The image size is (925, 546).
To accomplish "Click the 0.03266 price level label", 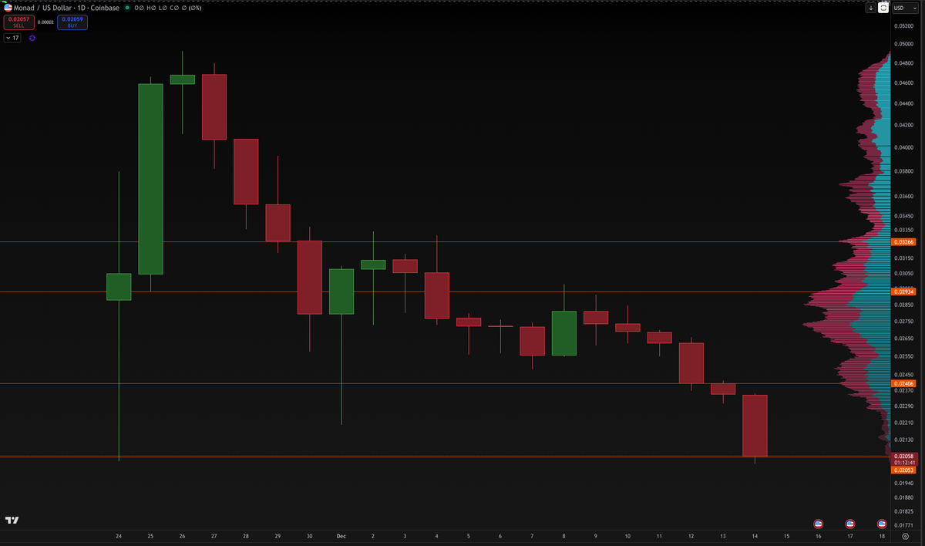I will pyautogui.click(x=903, y=242).
